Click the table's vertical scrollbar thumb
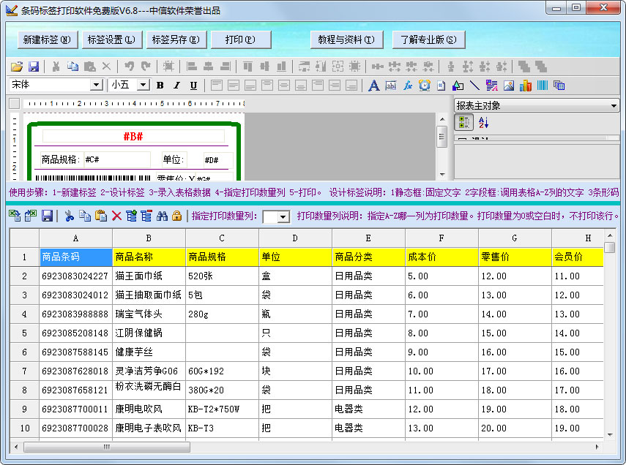The width and height of the screenshot is (626, 465). click(610, 247)
